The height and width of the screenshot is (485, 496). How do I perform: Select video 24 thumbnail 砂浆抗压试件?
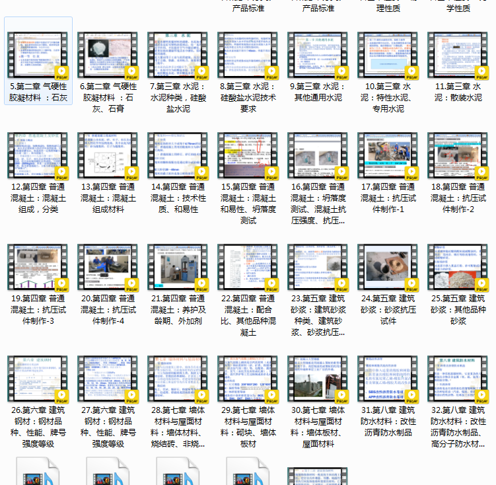point(388,267)
